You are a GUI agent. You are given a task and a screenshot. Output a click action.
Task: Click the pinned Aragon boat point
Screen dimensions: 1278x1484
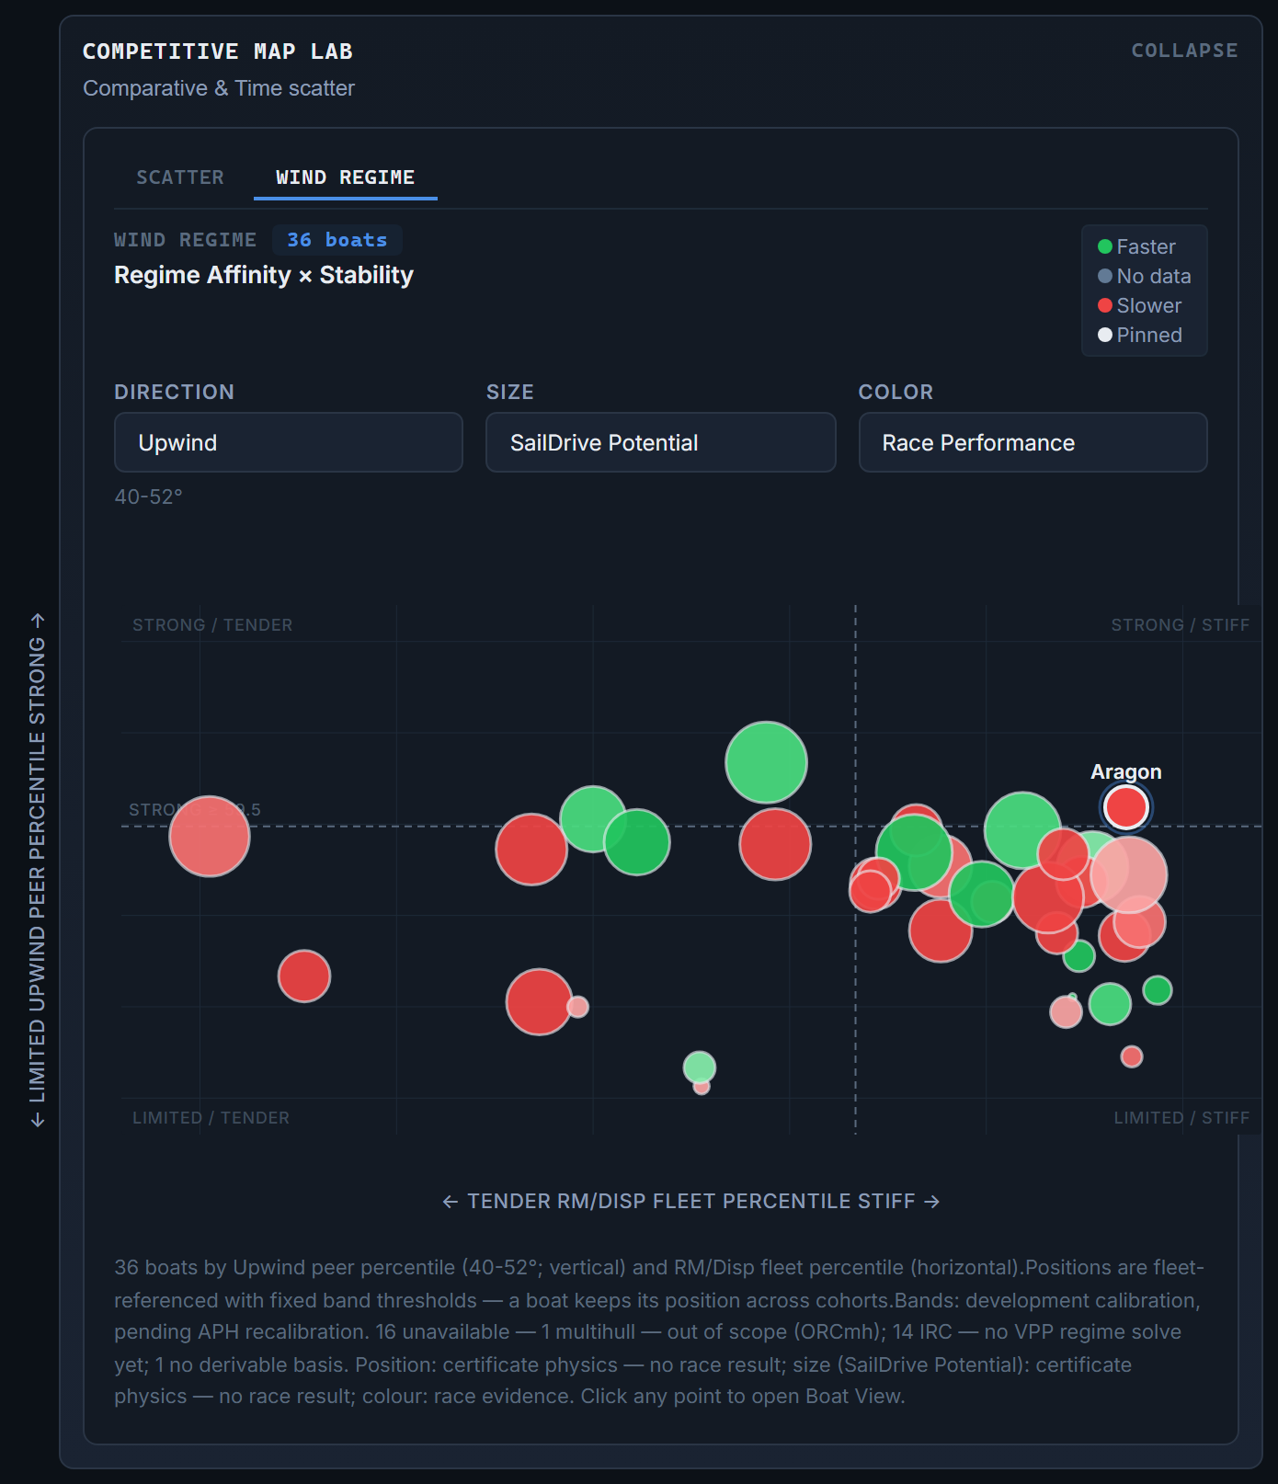coord(1126,807)
